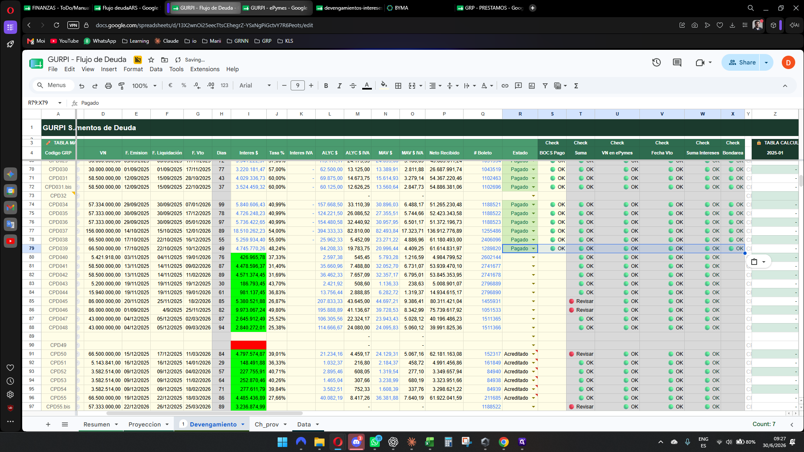The width and height of the screenshot is (804, 452).
Task: Star the GURPI document
Action: click(151, 60)
